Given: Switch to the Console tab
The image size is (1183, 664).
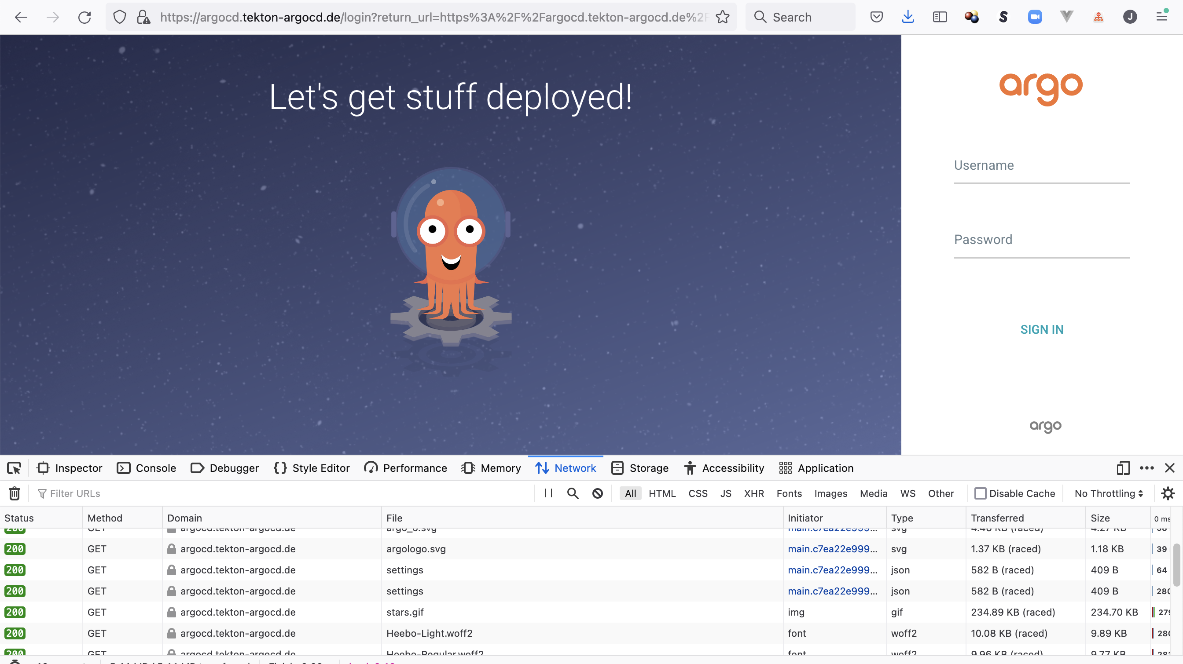Looking at the screenshot, I should pos(147,468).
